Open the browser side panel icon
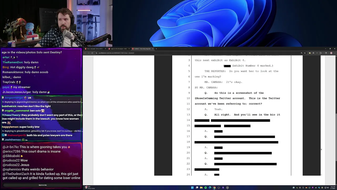This screenshot has width=337, height=190. (326, 53)
